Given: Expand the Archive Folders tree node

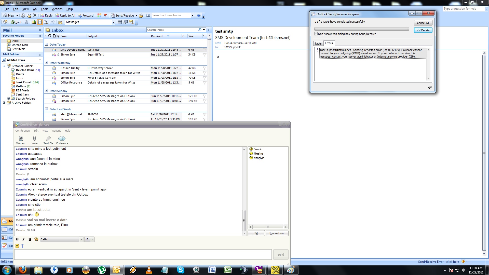Looking at the screenshot, I should pos(4,103).
